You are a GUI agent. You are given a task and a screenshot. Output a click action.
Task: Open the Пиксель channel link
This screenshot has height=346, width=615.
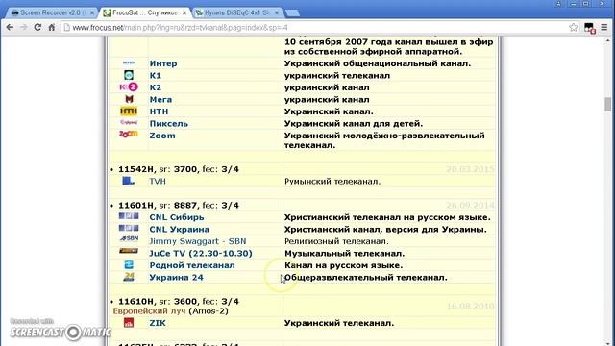point(169,123)
